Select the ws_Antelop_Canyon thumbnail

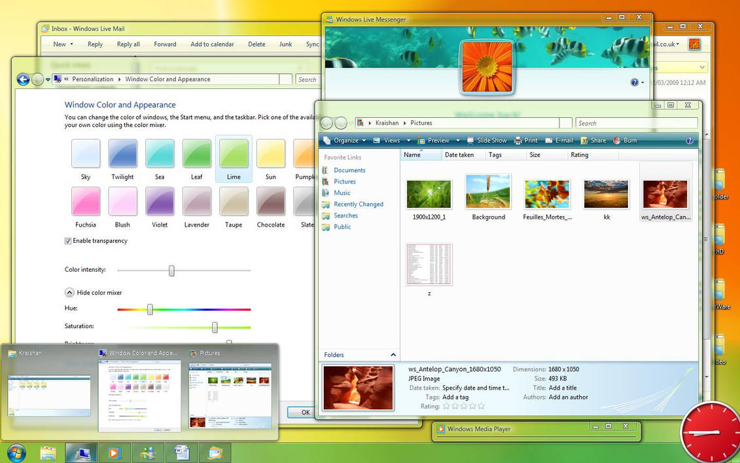tap(665, 192)
